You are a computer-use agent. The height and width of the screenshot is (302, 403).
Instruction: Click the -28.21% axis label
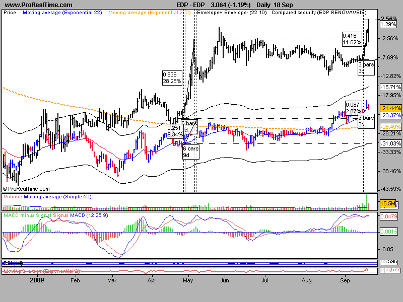pyautogui.click(x=390, y=133)
